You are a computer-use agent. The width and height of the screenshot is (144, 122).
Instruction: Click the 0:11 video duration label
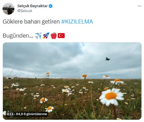(x=10, y=114)
